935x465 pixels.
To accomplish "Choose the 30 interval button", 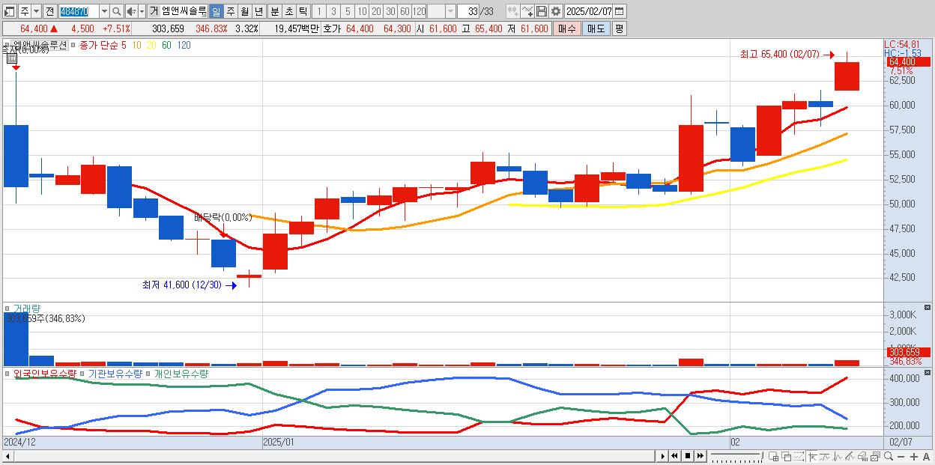I will pyautogui.click(x=390, y=11).
